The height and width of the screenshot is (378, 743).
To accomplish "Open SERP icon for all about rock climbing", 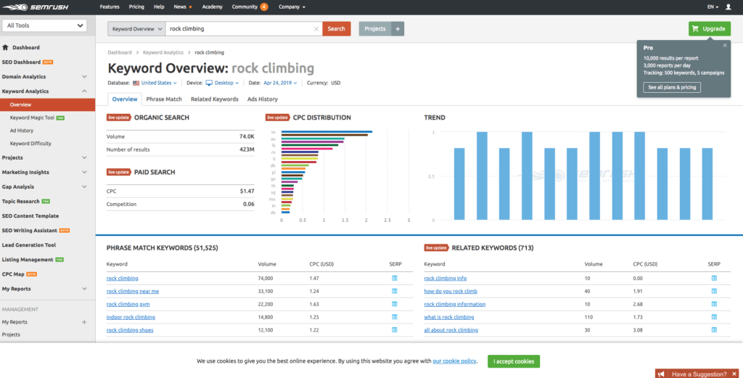I will 714,329.
